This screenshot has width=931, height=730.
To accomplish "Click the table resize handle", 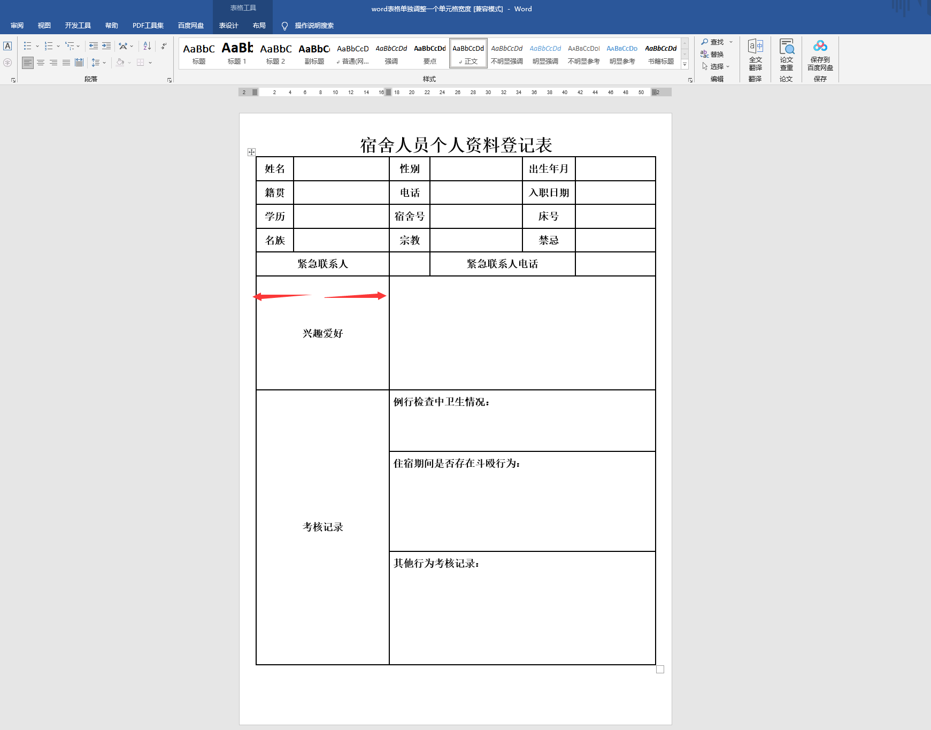I will pyautogui.click(x=660, y=670).
